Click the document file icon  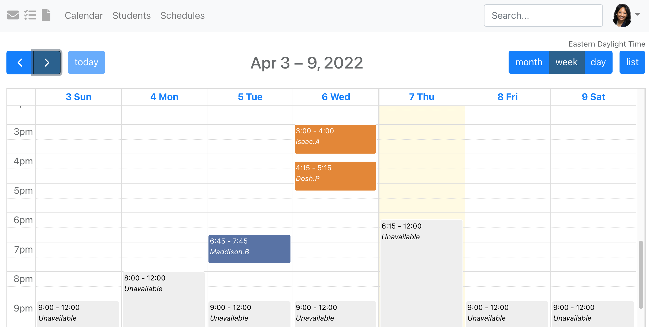click(46, 15)
